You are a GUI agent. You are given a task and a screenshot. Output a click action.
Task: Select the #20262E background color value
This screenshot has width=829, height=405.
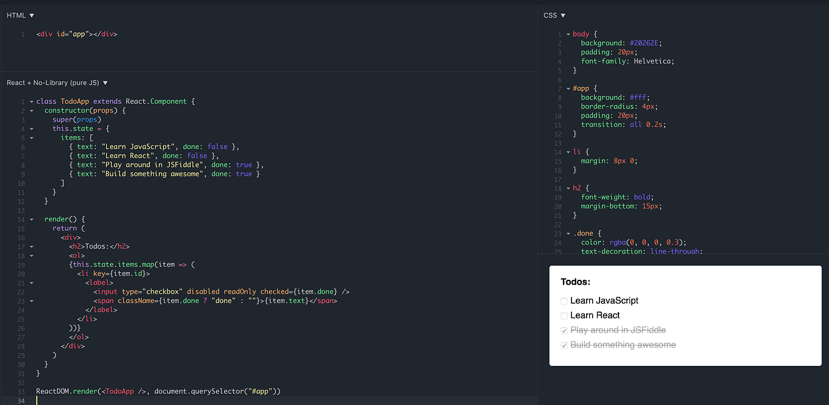645,43
